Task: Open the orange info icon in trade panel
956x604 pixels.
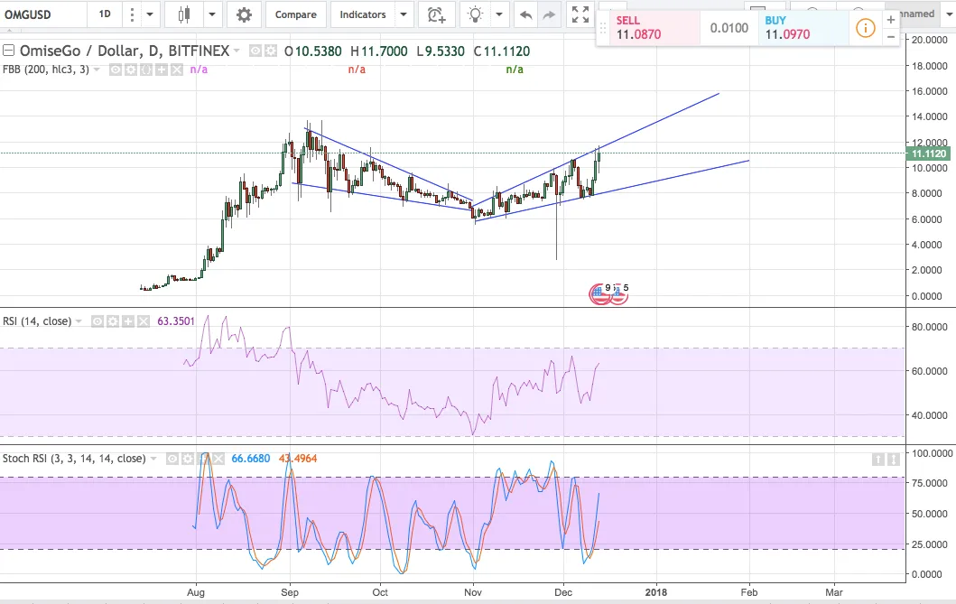Action: [x=865, y=28]
